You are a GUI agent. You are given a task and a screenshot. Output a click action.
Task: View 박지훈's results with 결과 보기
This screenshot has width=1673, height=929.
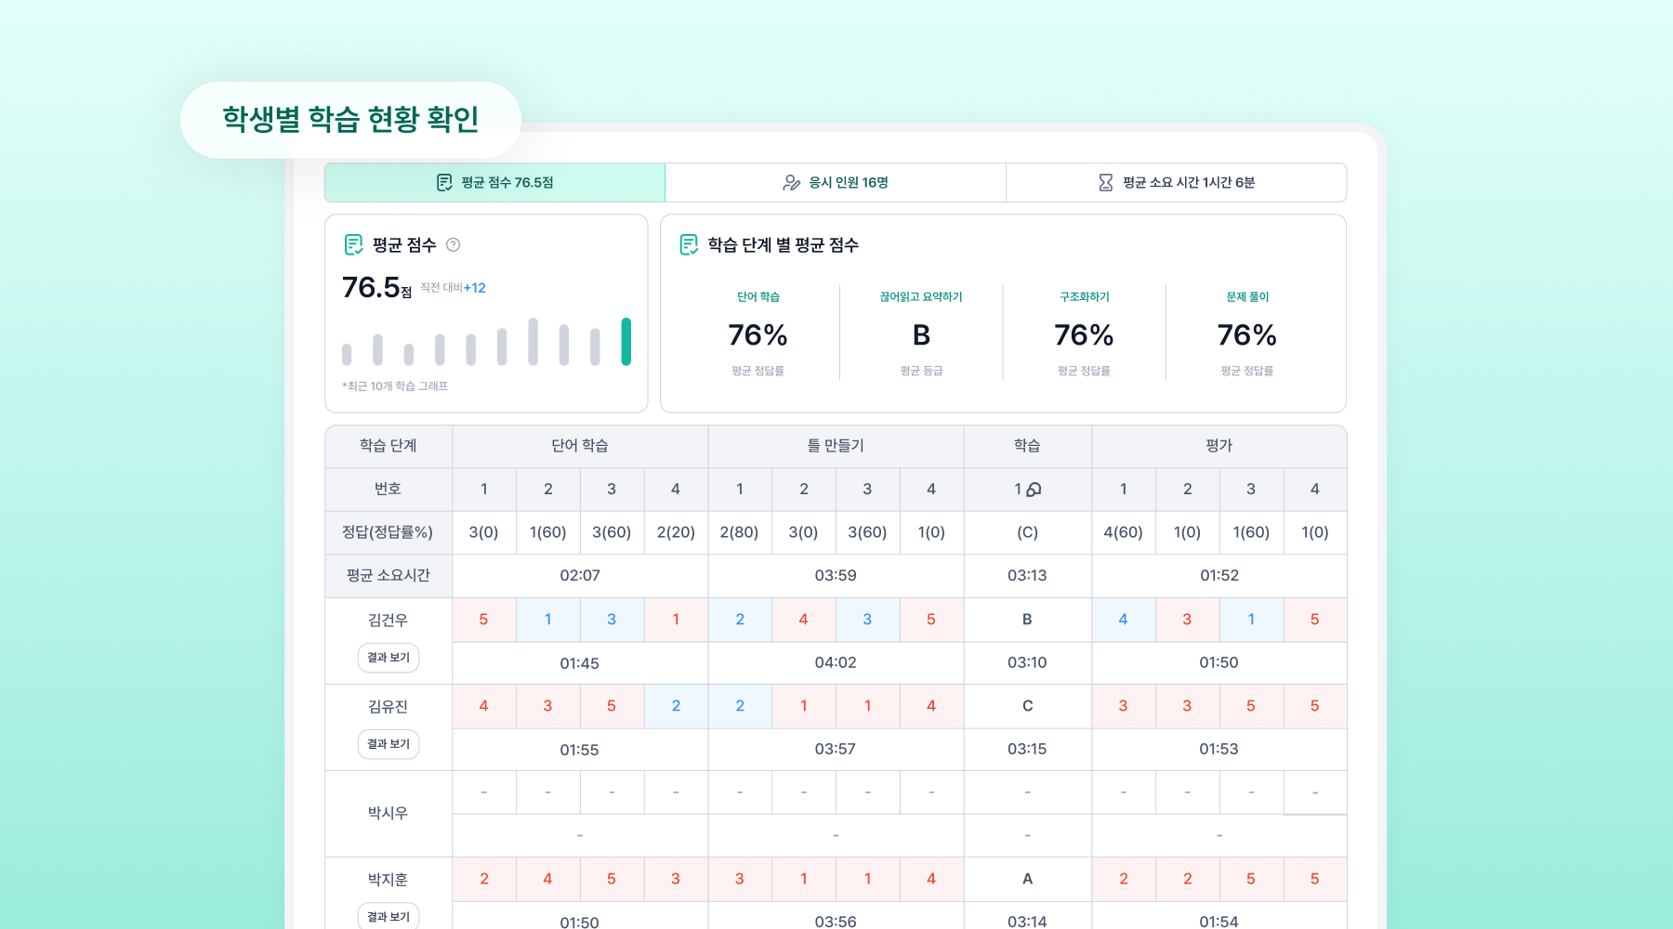click(389, 916)
